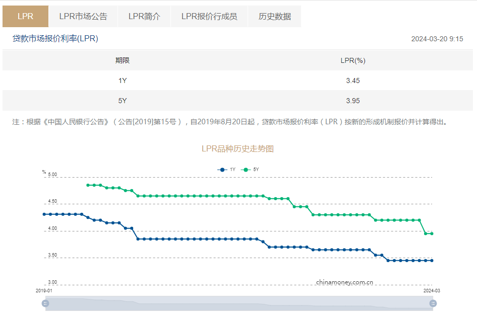Click the 3.45 rate value
Viewport: 477px width, 320px height.
point(353,81)
